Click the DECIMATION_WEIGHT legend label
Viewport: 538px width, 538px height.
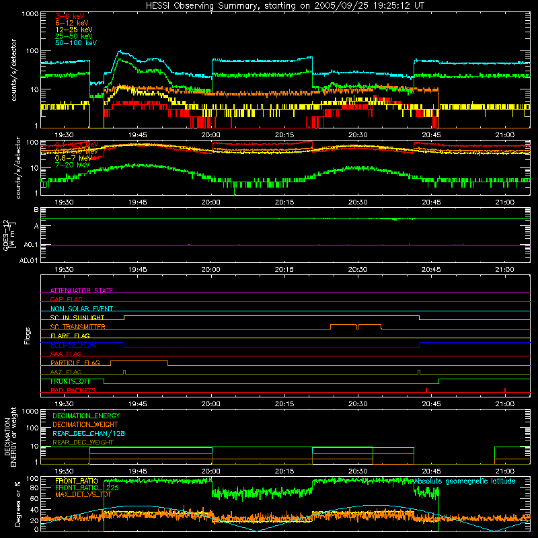[85, 425]
